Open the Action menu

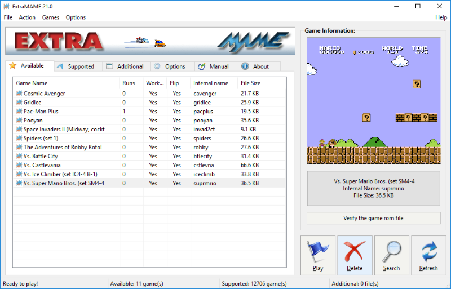(x=27, y=17)
